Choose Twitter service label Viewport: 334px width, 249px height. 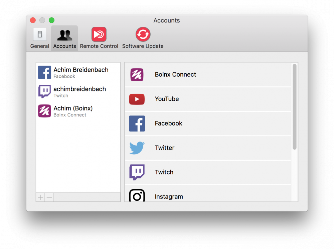[164, 148]
